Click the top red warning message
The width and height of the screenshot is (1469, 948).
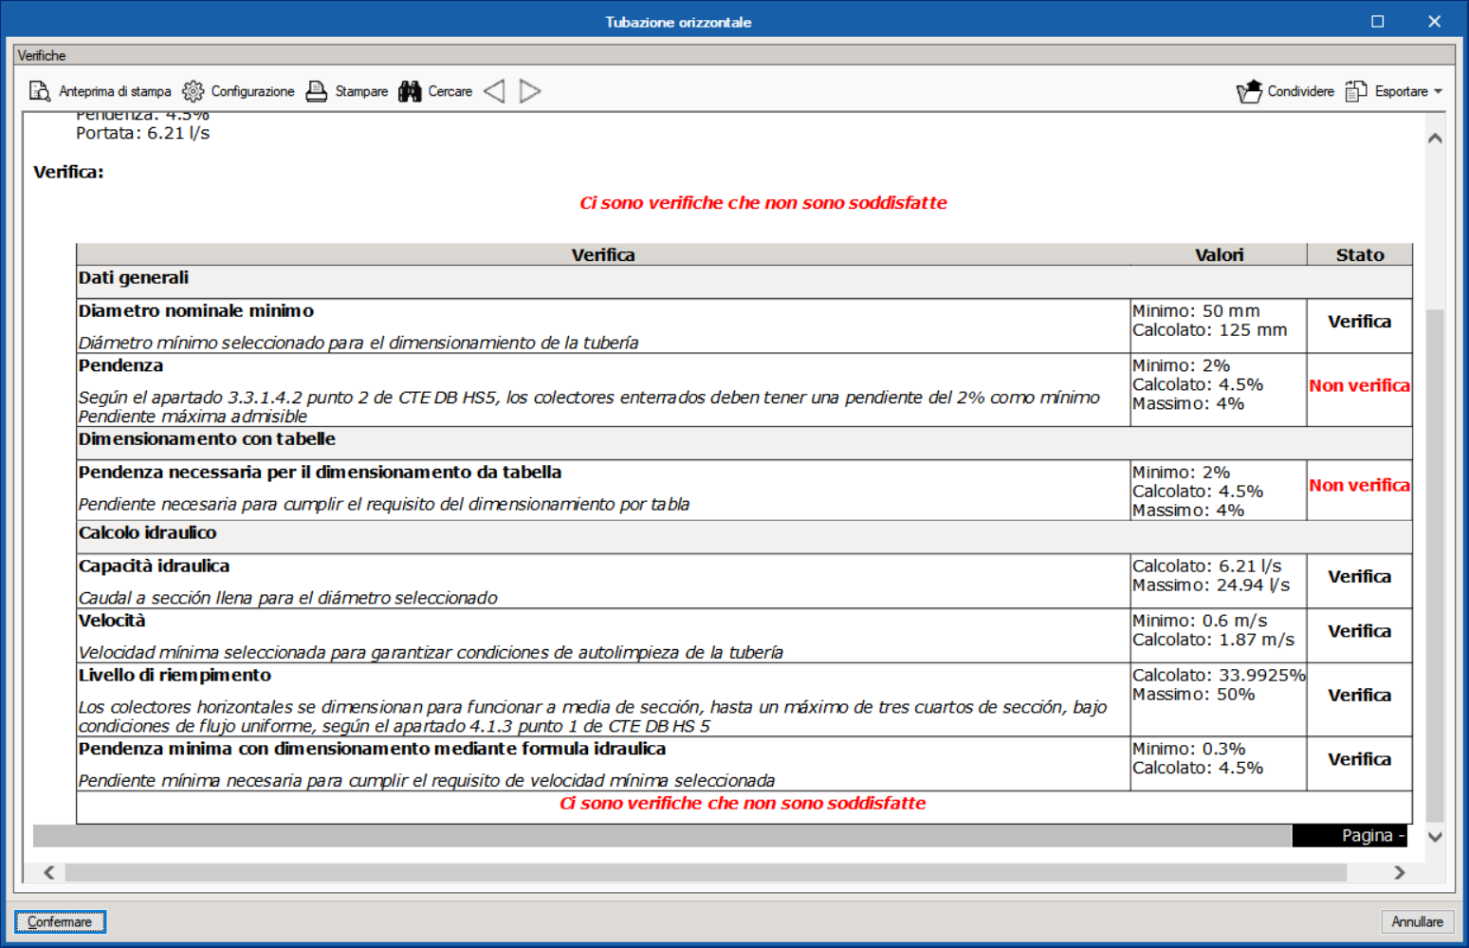763,202
